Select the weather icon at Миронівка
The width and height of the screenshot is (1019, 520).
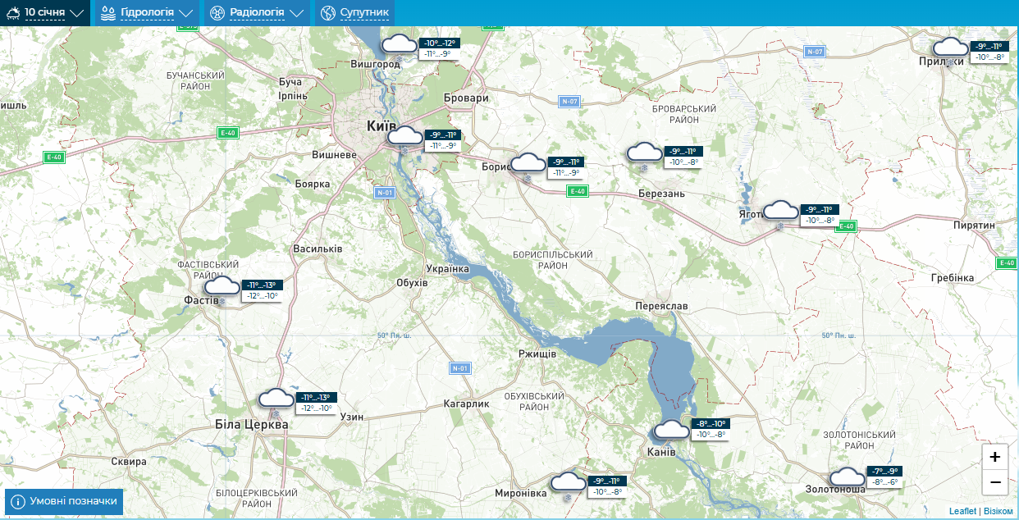(x=568, y=482)
